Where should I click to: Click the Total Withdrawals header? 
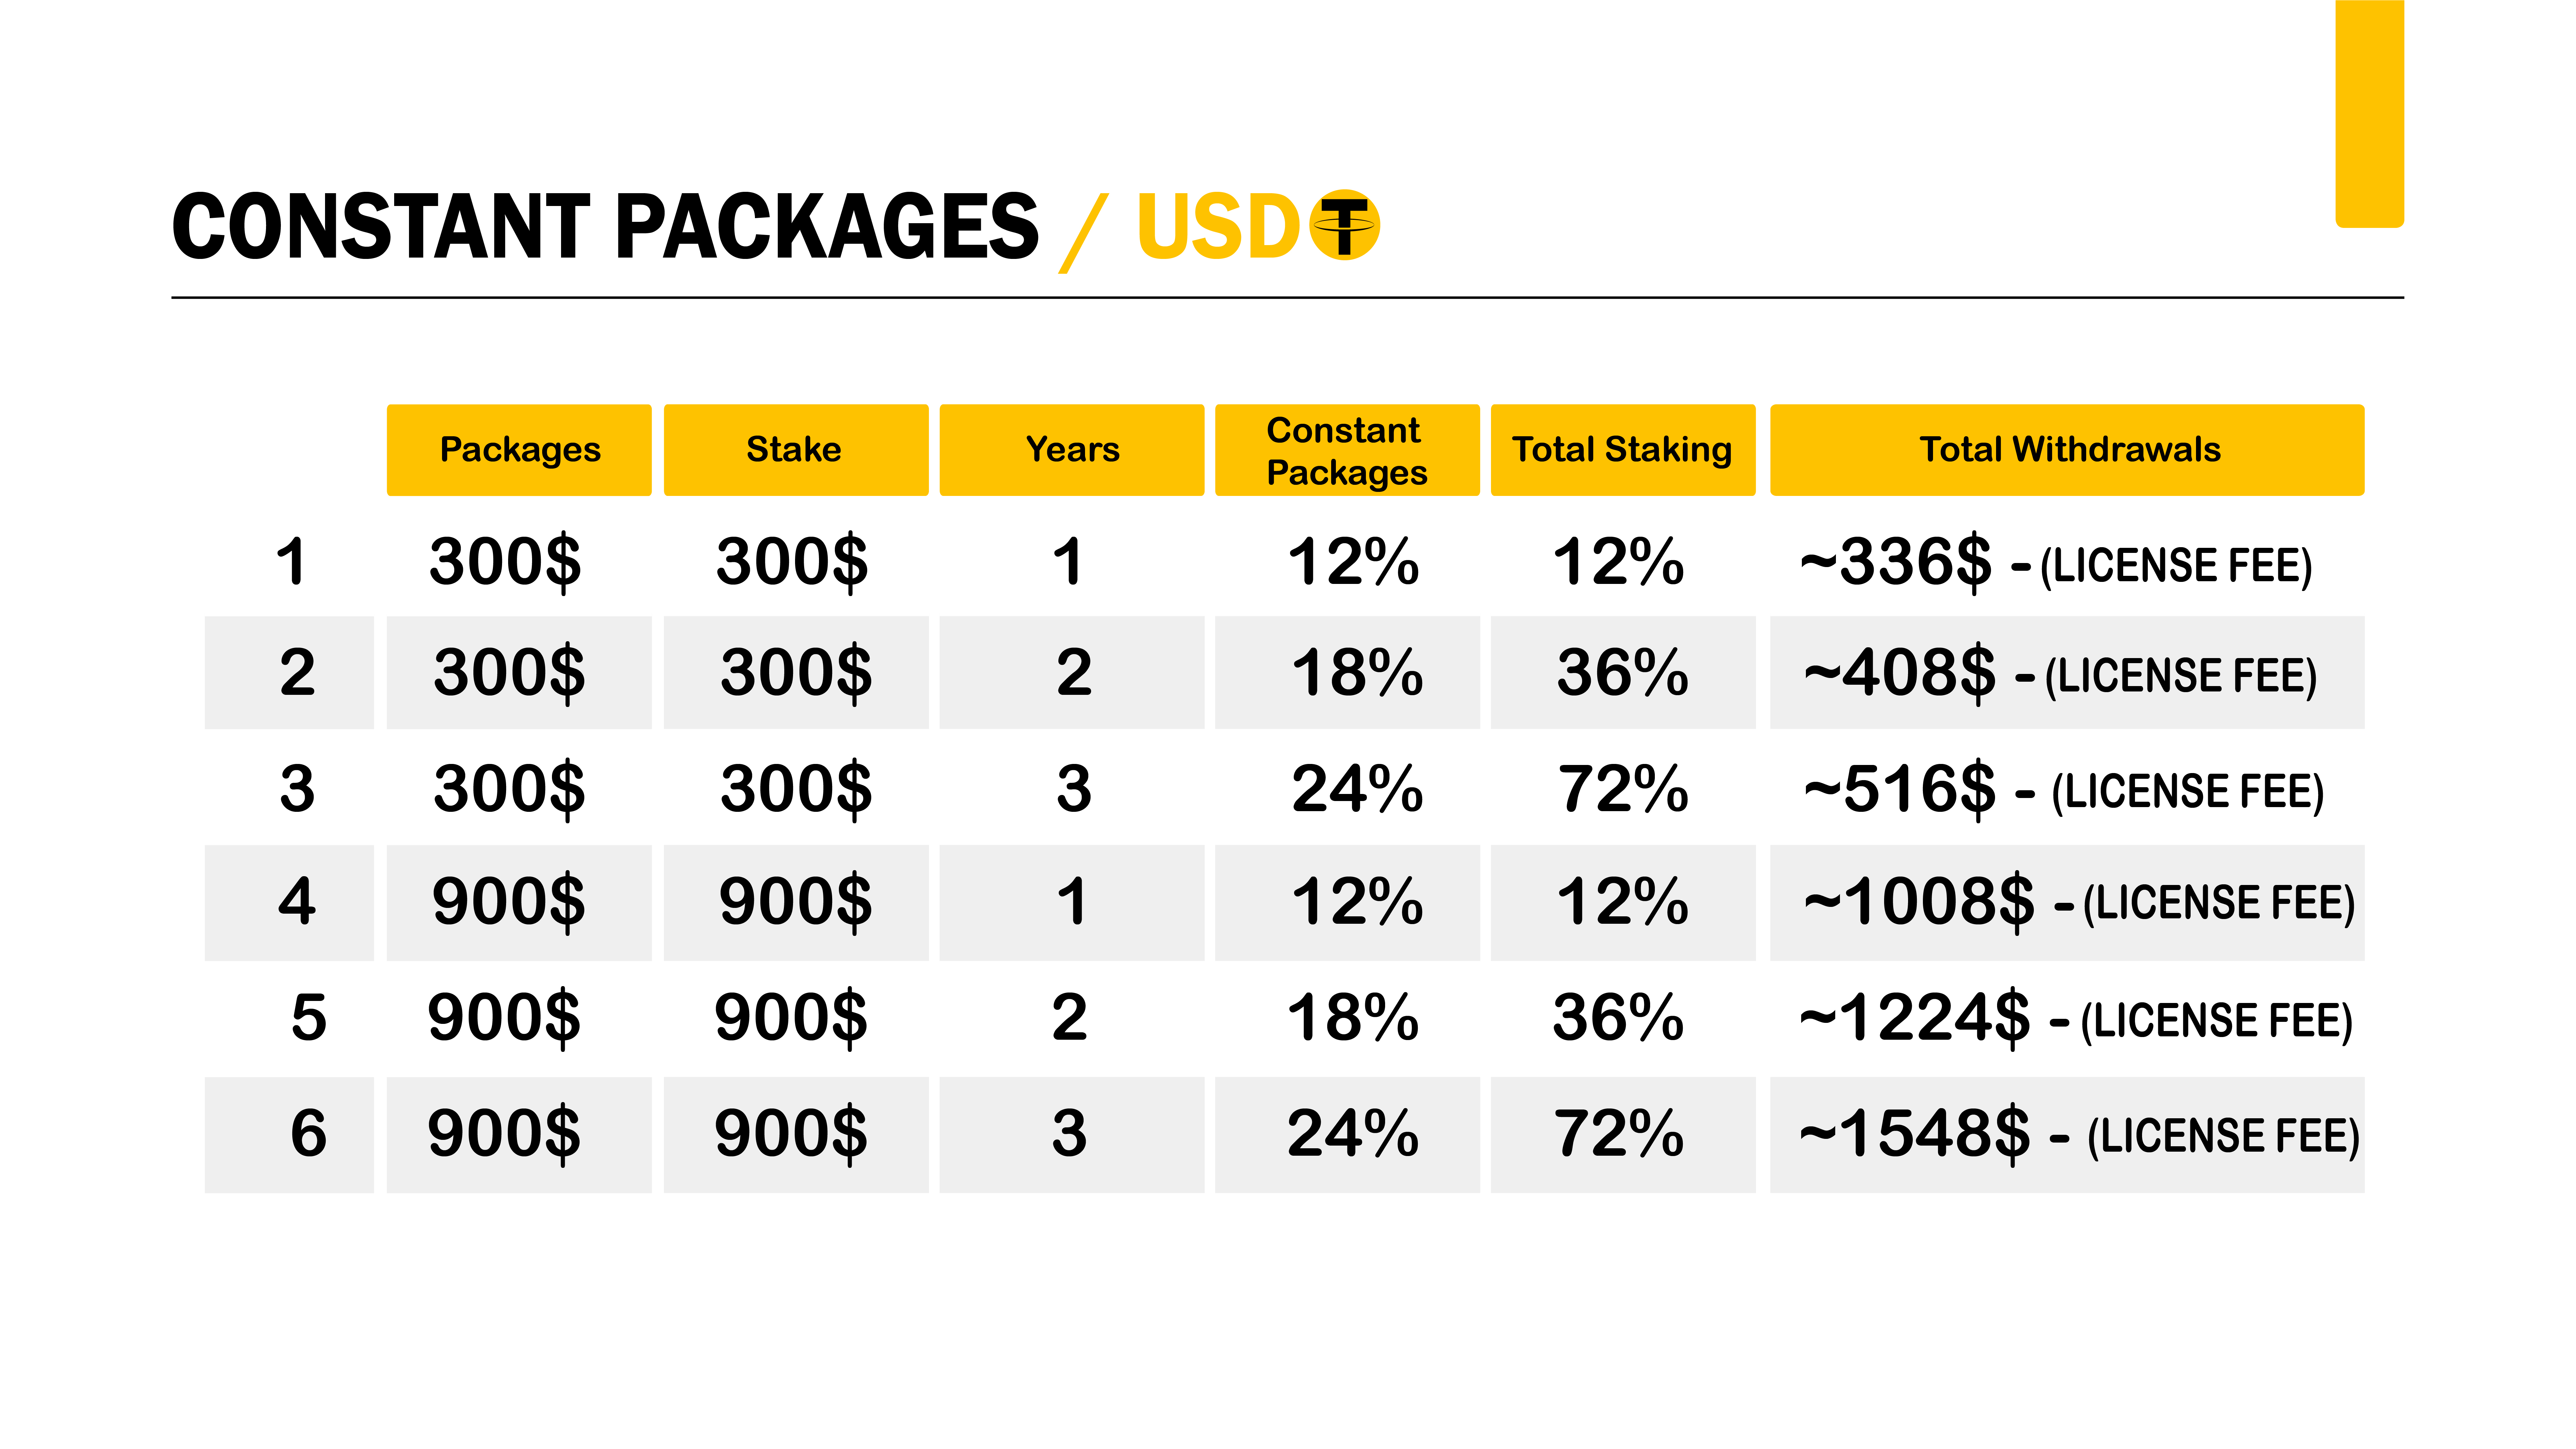click(x=2067, y=450)
